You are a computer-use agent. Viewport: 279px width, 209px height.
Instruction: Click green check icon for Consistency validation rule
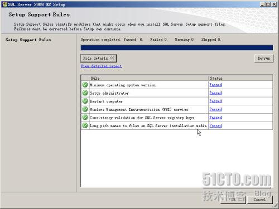point(85,118)
